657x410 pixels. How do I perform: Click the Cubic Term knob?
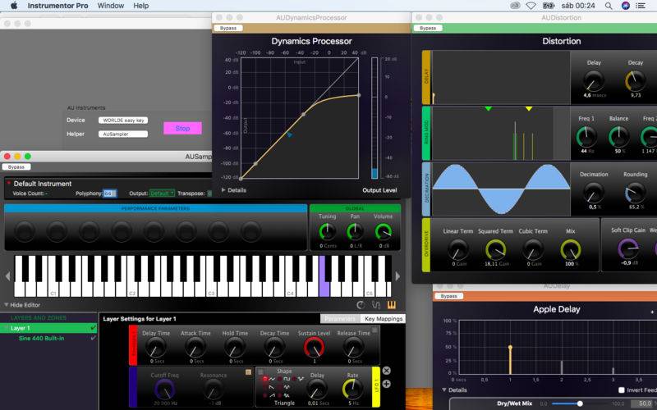(533, 250)
